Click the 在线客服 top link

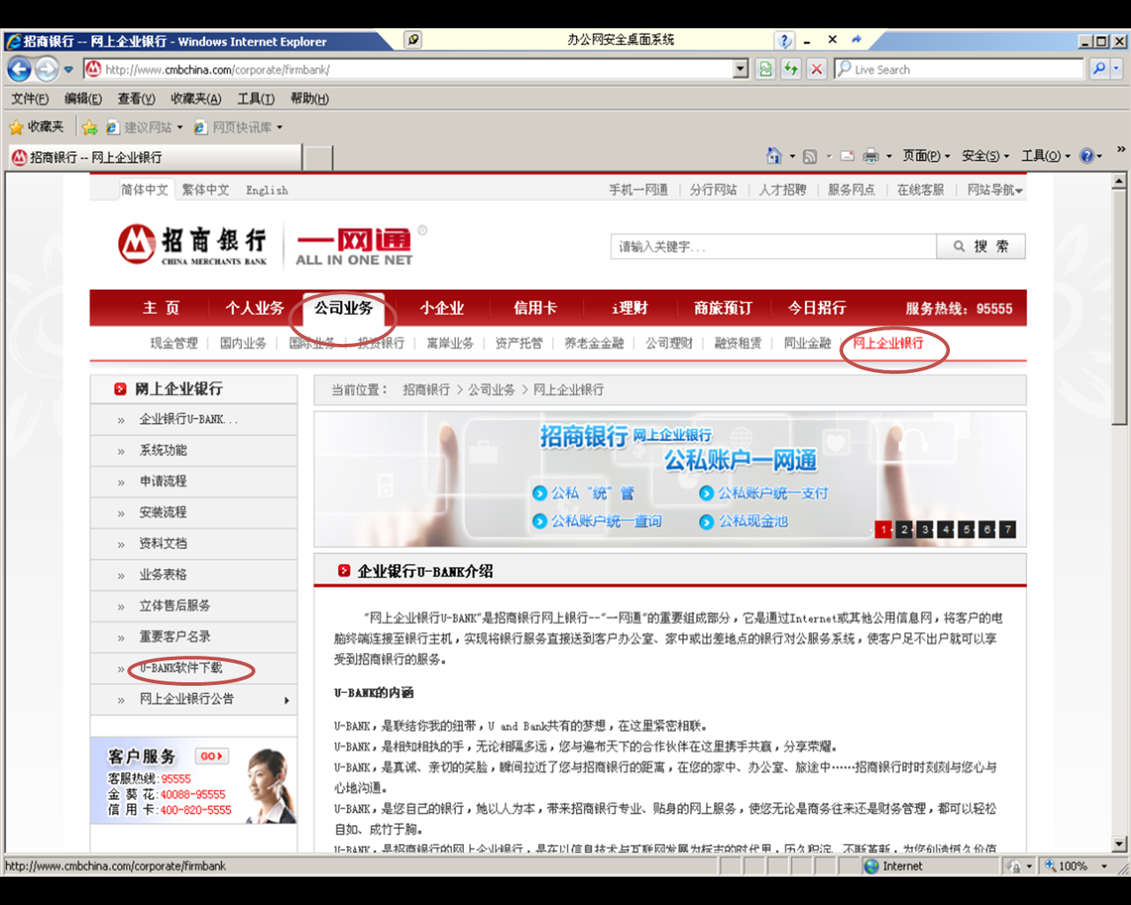coord(921,190)
